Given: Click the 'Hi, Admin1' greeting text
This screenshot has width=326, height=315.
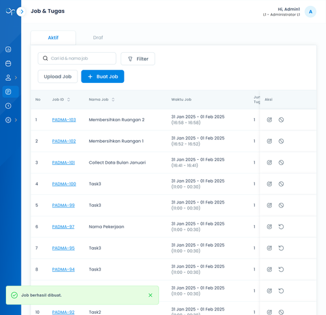Looking at the screenshot, I should coord(289,9).
